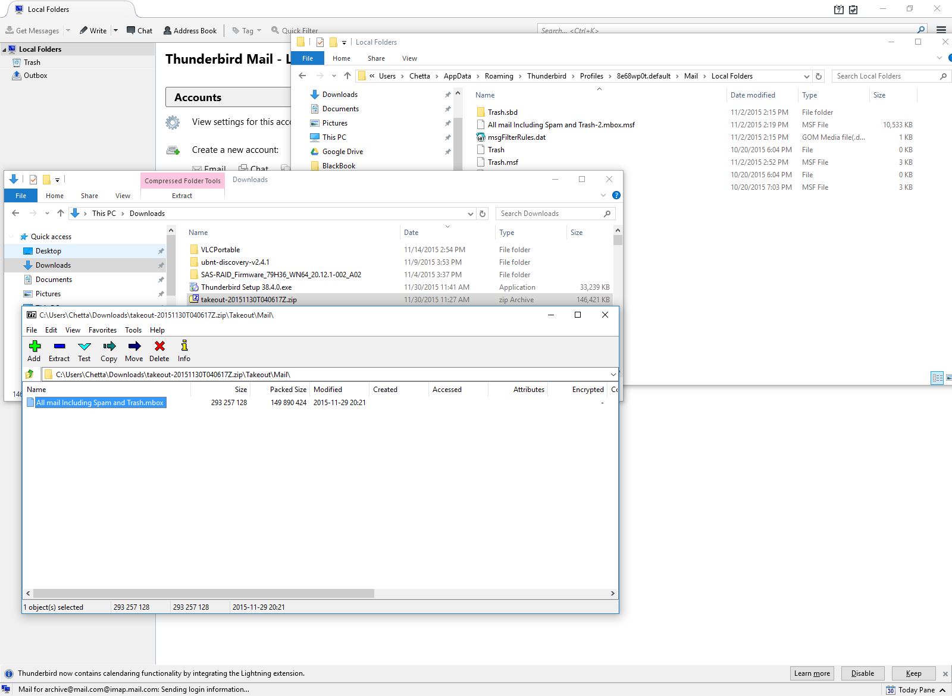Switch Local Folders explorer to details view
The width and height of the screenshot is (952, 696).
937,378
